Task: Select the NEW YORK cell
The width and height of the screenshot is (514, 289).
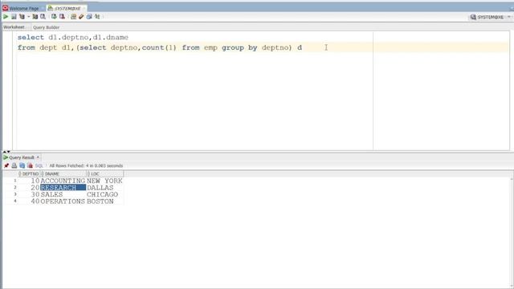Action: click(x=105, y=181)
